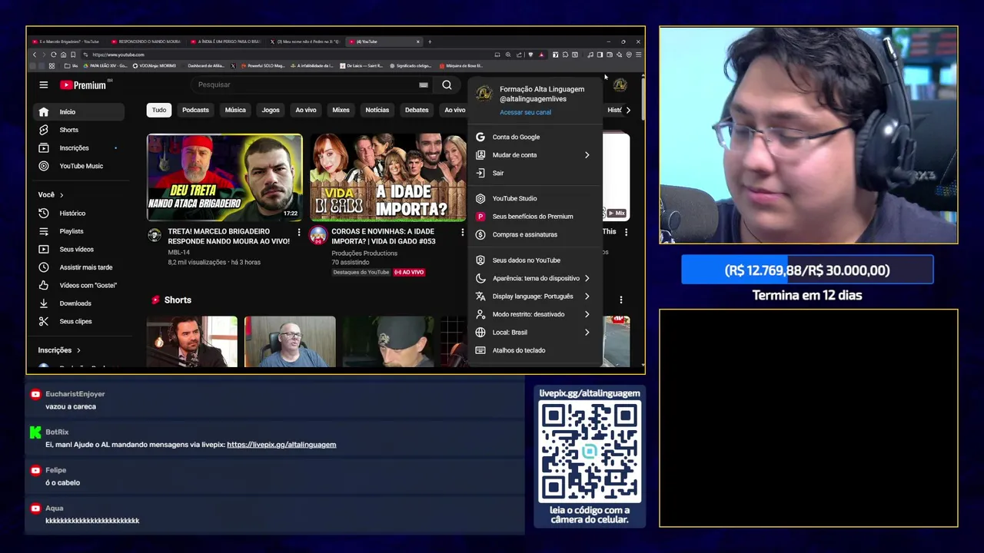Expand Modo restrito: desativado
The height and width of the screenshot is (553, 984).
[534, 314]
